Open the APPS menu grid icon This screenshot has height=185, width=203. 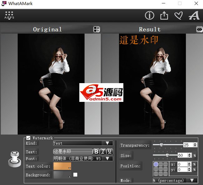tap(9, 15)
